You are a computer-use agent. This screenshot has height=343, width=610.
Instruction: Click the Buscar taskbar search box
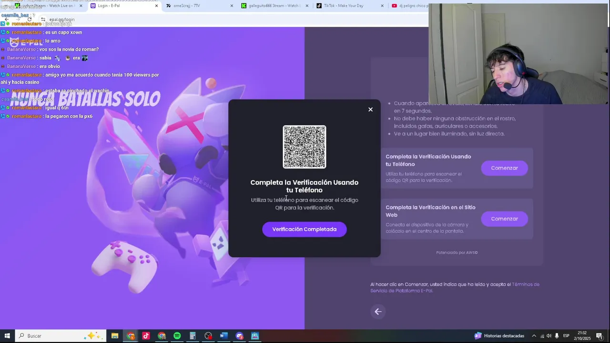click(61, 336)
